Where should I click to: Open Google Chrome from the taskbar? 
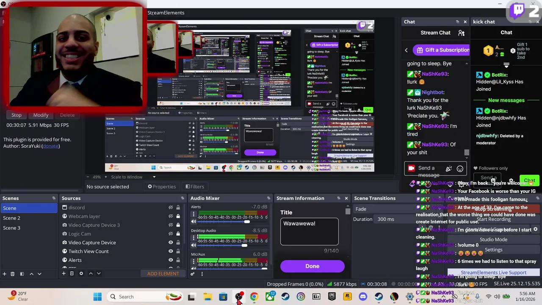pyautogui.click(x=254, y=297)
